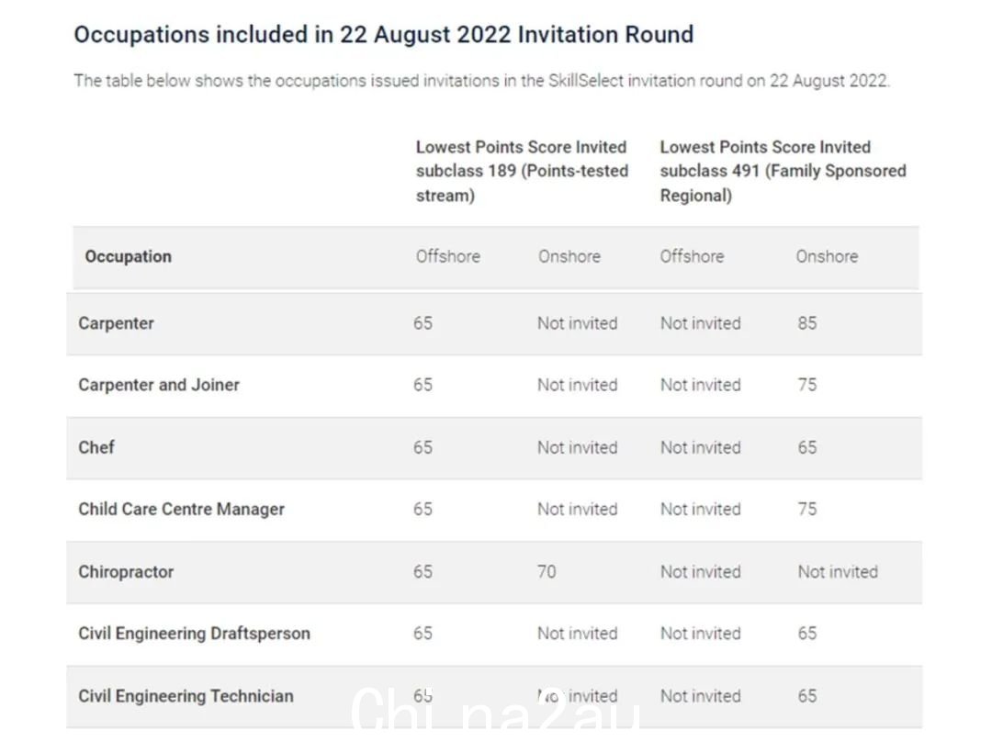
Task: Select the Child Care Centre Manager row
Action: 494,510
